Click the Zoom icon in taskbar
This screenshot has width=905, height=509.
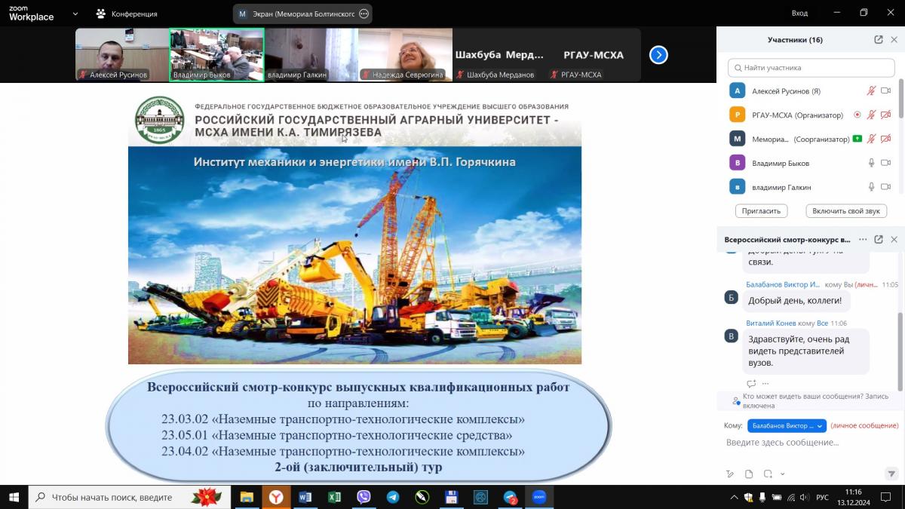pyautogui.click(x=539, y=498)
